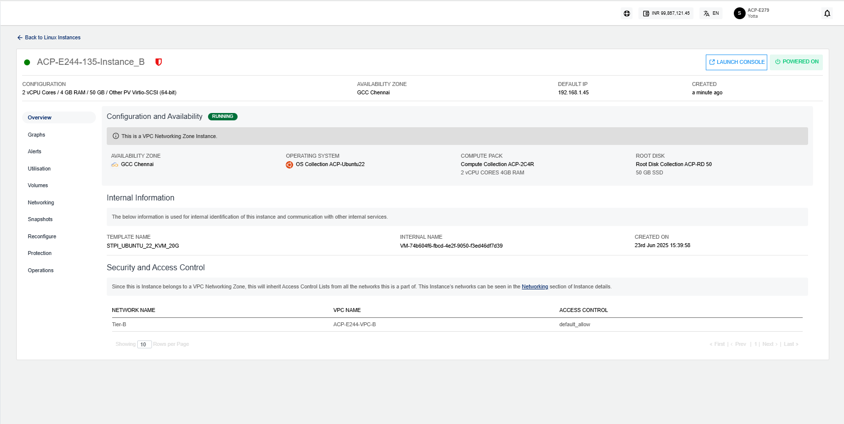
Task: Open the wallet balance INR 99,887,121.45
Action: point(666,13)
